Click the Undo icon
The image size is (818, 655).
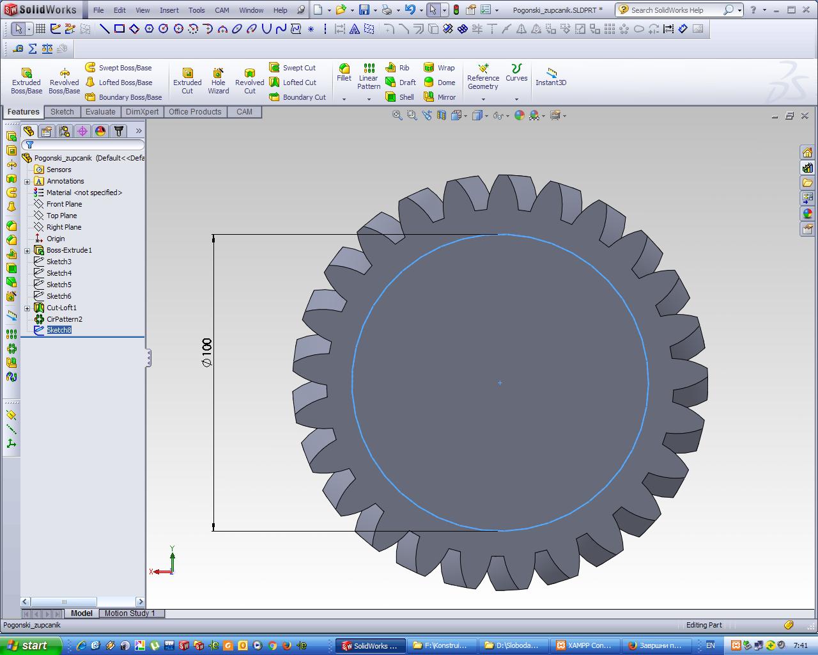(x=410, y=10)
